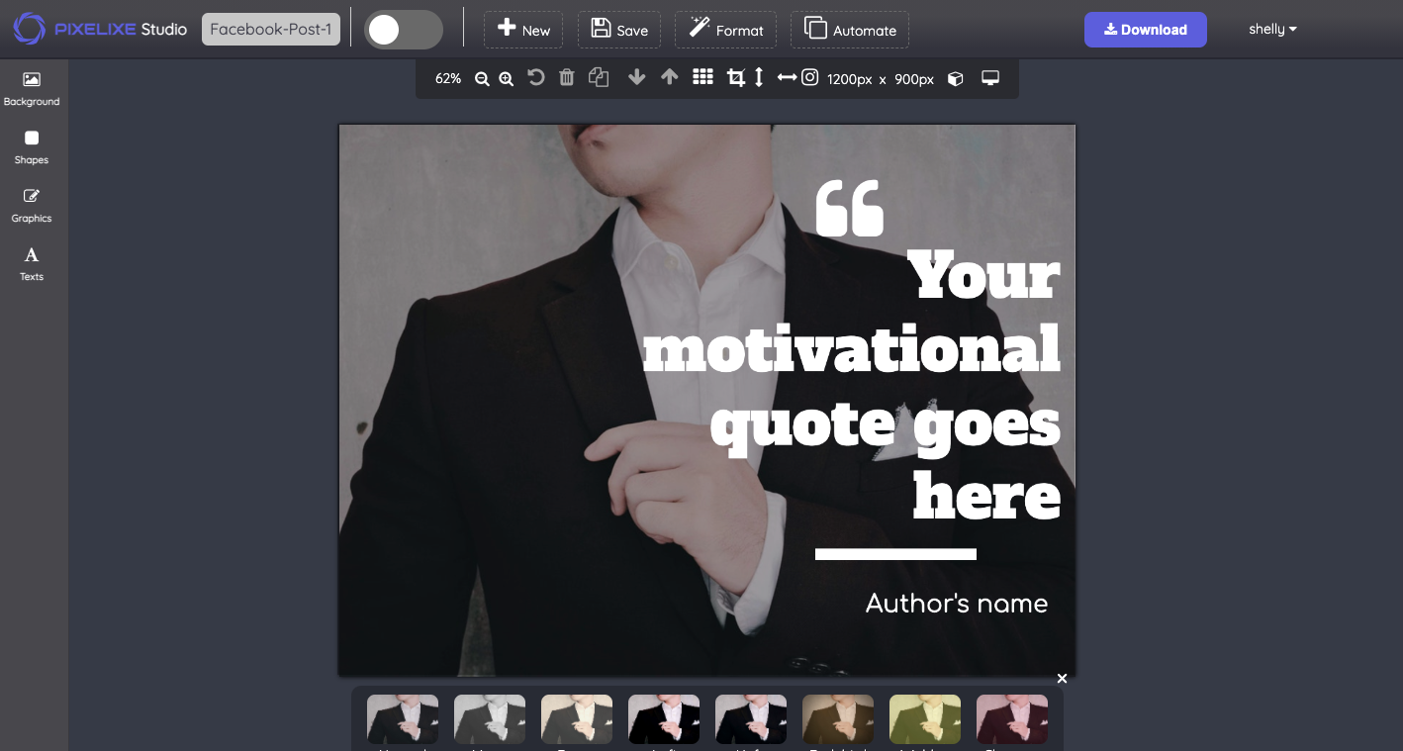Image resolution: width=1403 pixels, height=751 pixels.
Task: Open the Graphics panel
Action: click(x=32, y=205)
